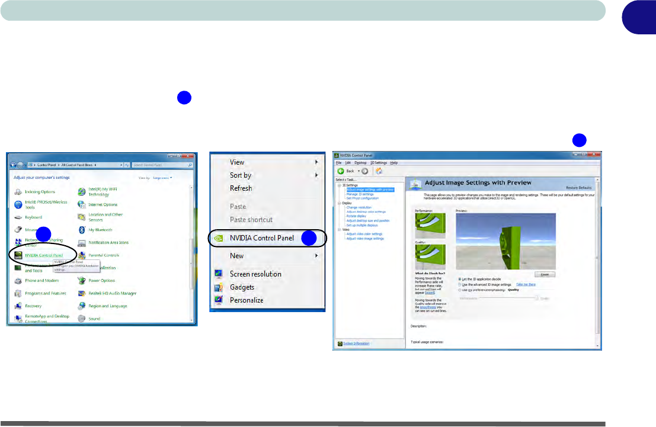Click the Keyboard settings icon
Viewport: 656px width, 427px height.
pos(18,217)
